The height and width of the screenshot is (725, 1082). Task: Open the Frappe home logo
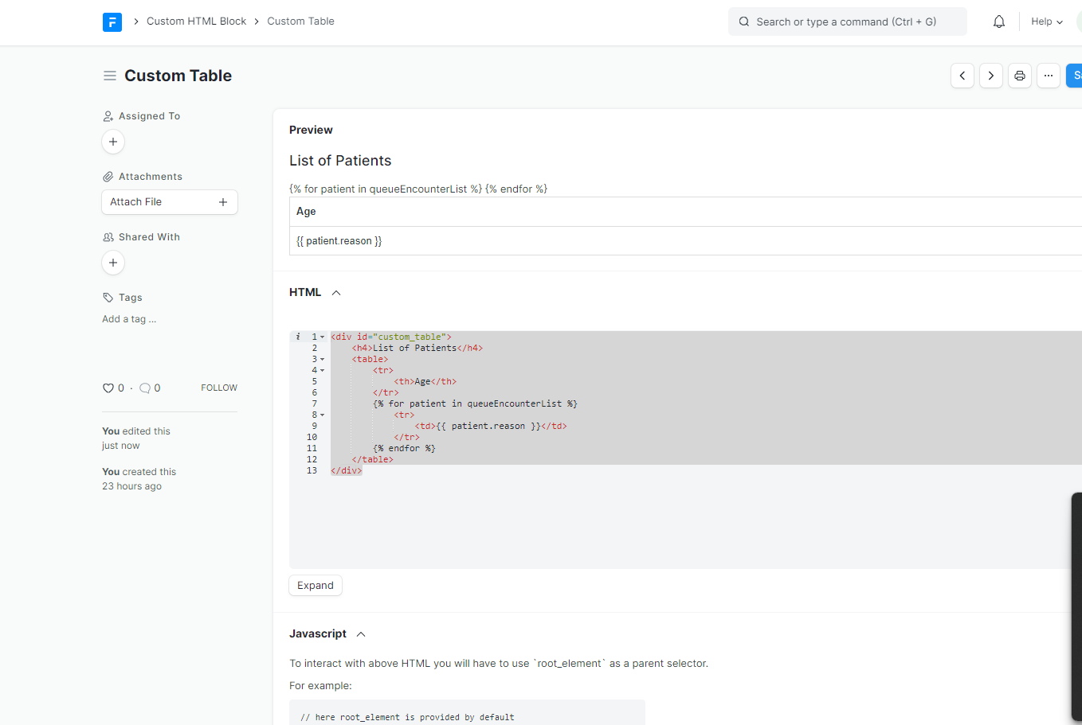112,22
